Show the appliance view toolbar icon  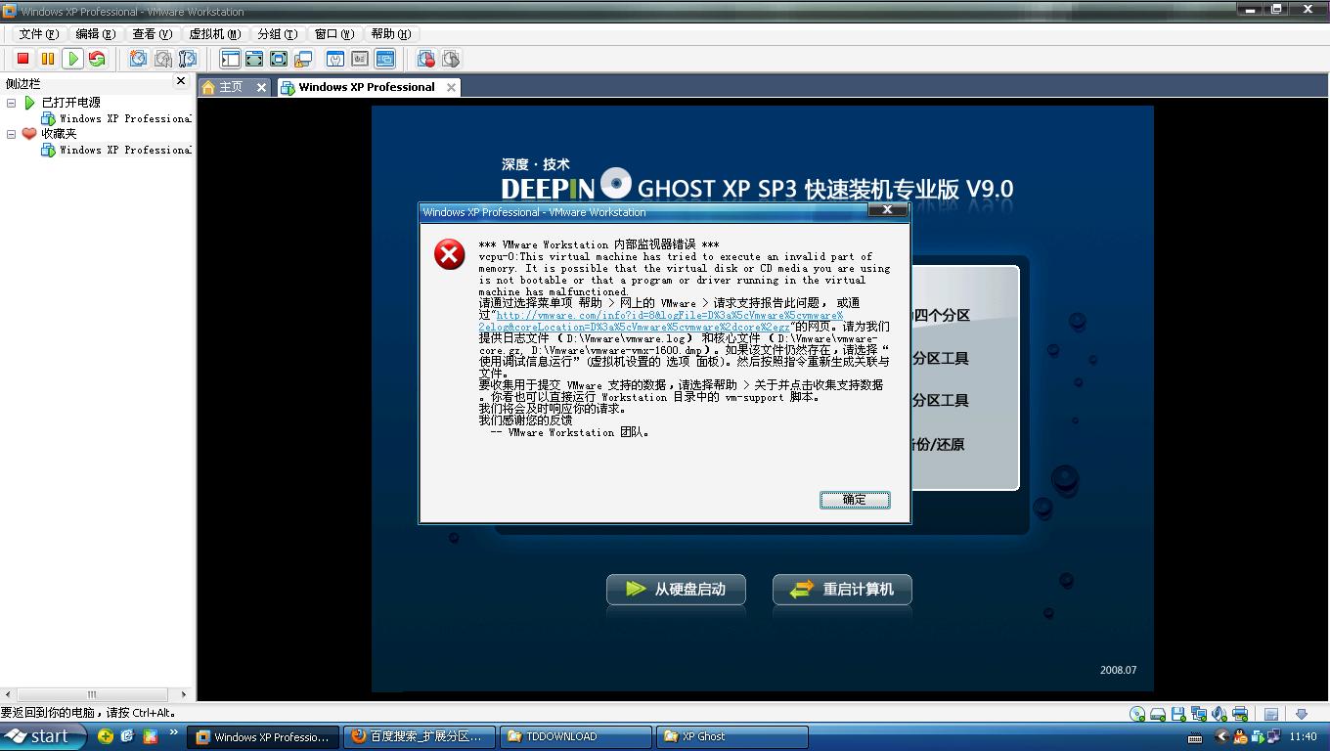pos(360,59)
